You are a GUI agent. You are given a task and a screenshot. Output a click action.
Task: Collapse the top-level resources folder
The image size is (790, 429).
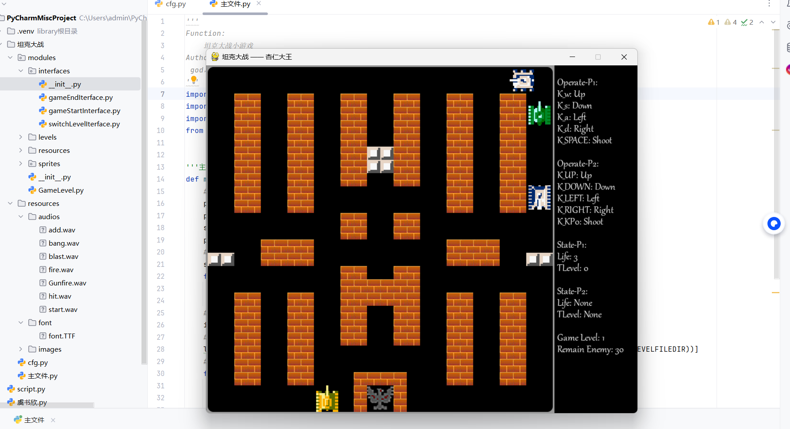pos(10,203)
